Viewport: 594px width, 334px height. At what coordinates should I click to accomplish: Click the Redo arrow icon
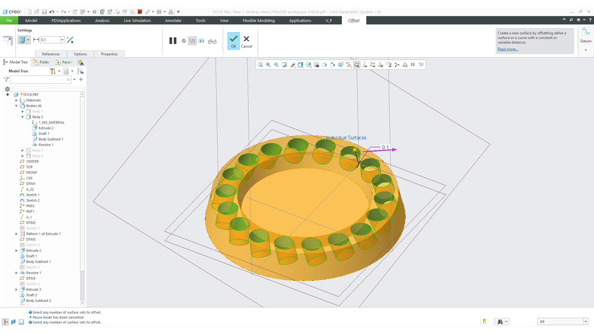(x=64, y=12)
